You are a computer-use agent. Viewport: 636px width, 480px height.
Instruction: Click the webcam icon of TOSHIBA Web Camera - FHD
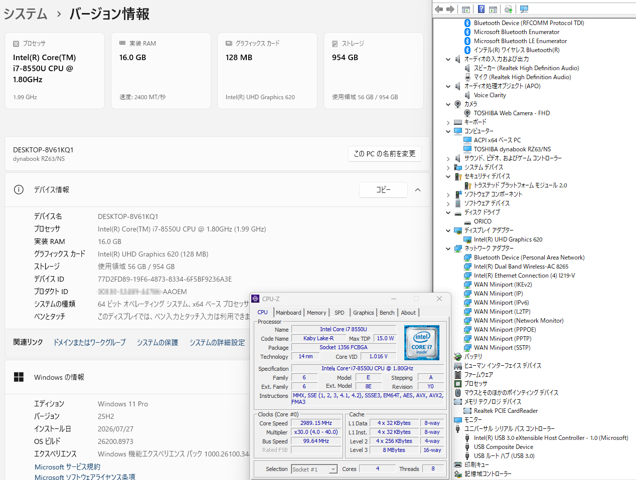click(467, 113)
